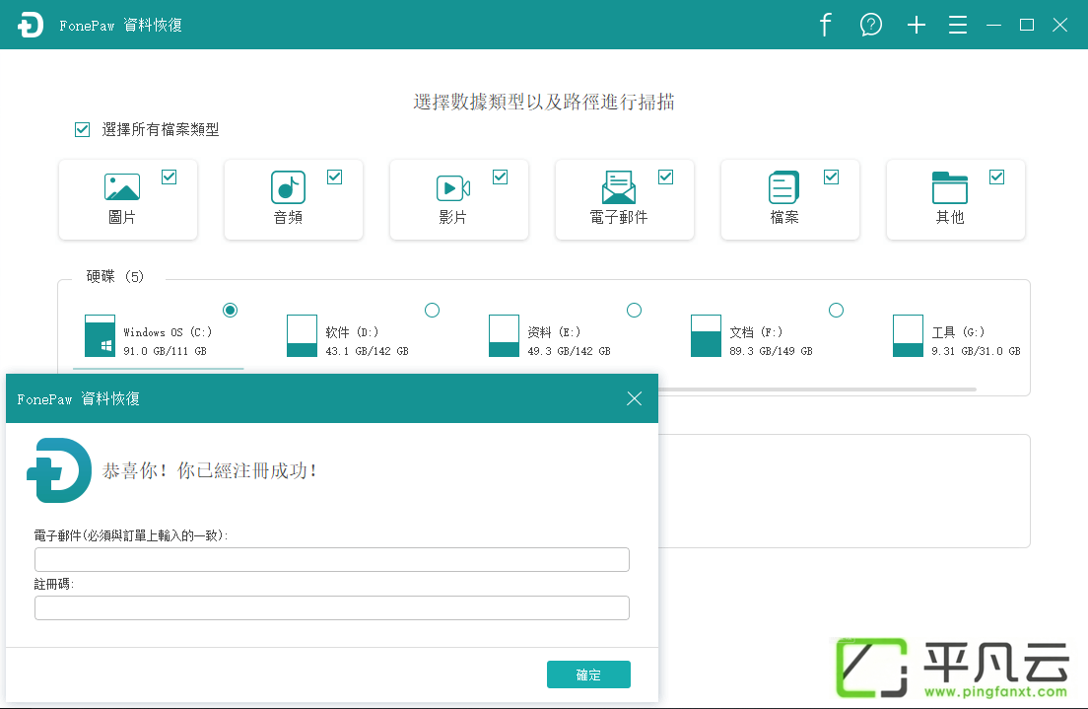
Task: Select the 其他 folder type icon
Action: pyautogui.click(x=950, y=186)
